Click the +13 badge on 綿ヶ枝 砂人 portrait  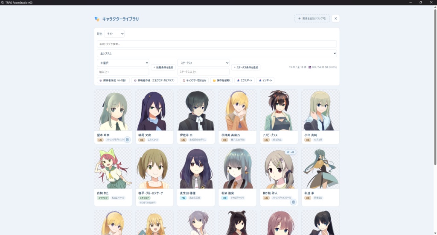[x=290, y=152]
